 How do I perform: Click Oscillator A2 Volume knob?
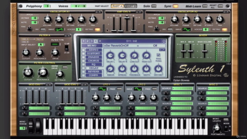click(x=174, y=20)
